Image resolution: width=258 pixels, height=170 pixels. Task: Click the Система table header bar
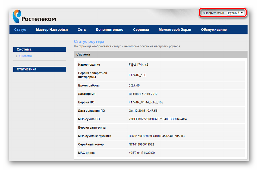[x=161, y=54]
